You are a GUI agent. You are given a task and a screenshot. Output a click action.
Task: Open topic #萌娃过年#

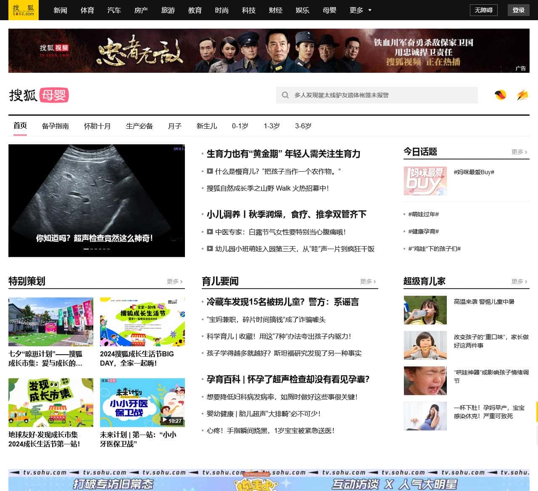point(423,214)
